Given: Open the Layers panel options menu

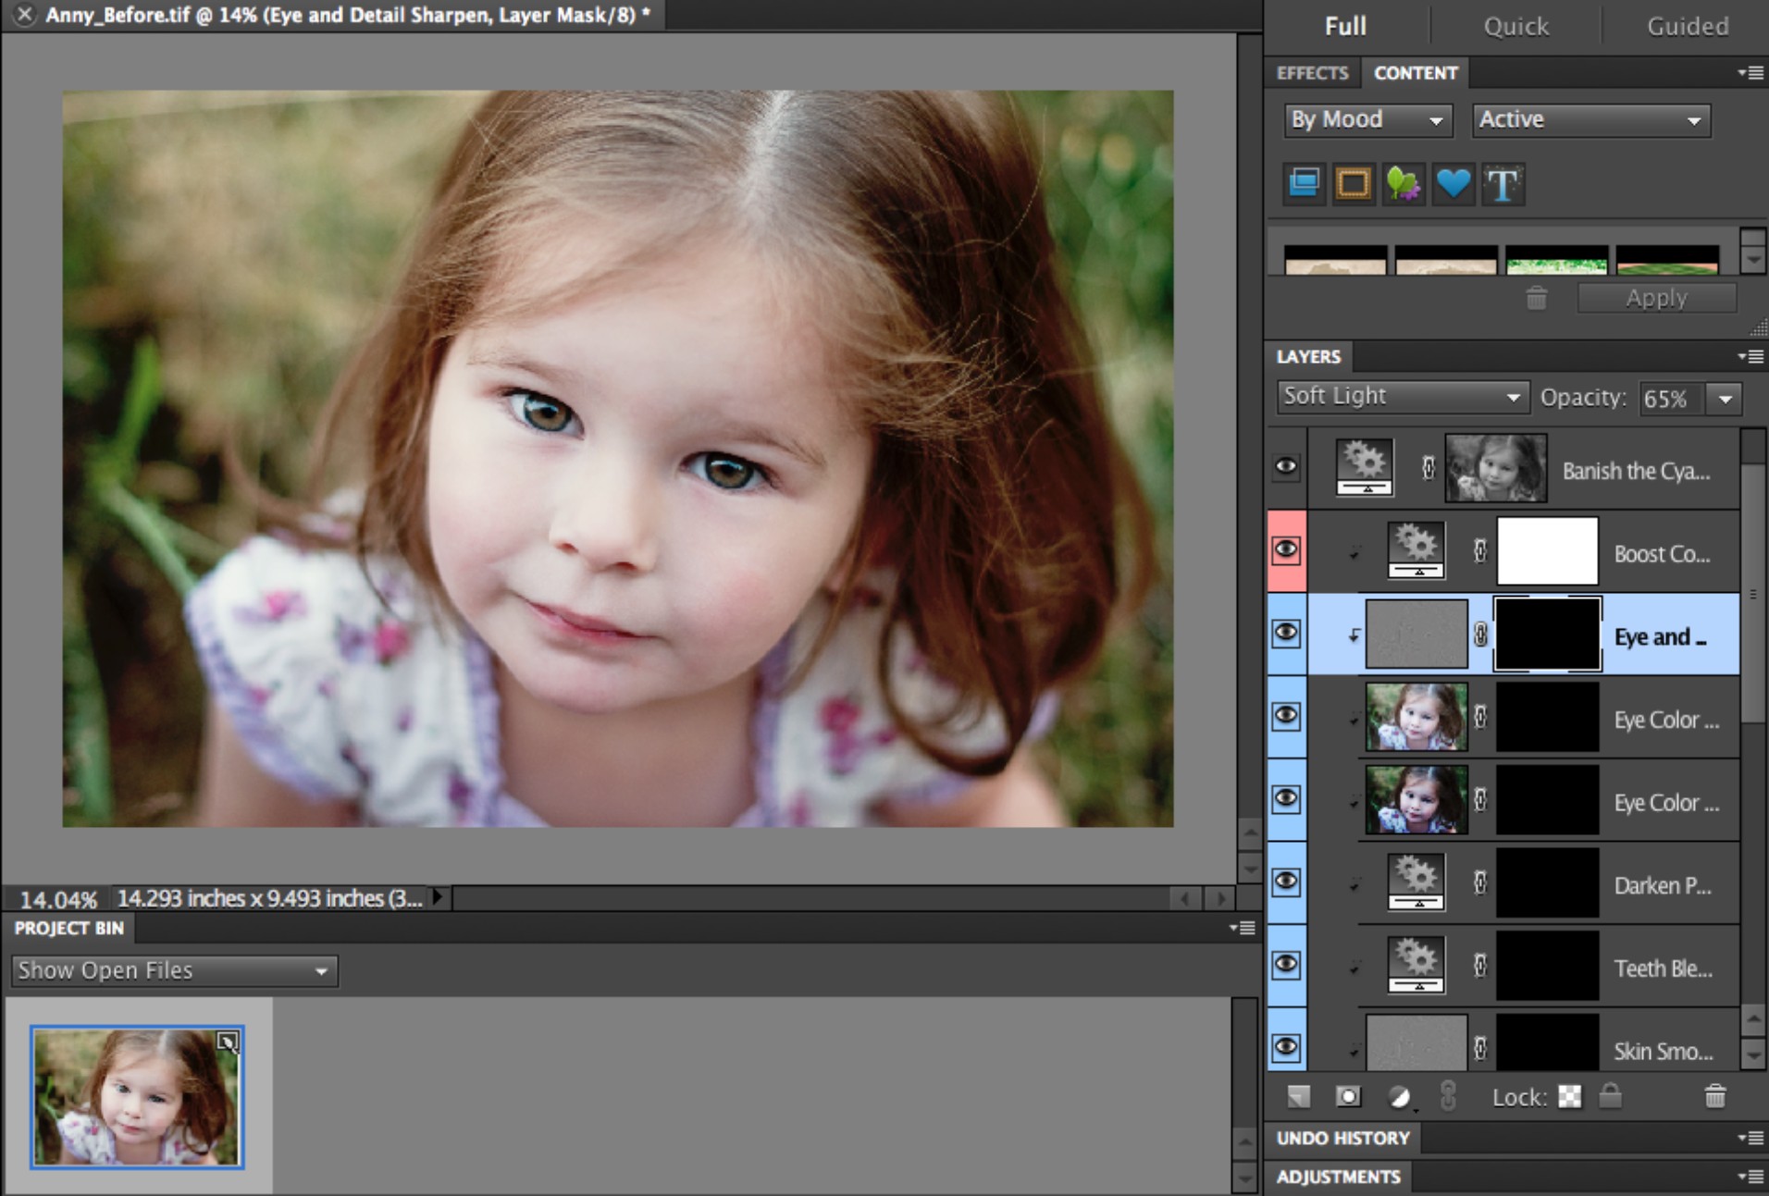Looking at the screenshot, I should [1750, 356].
